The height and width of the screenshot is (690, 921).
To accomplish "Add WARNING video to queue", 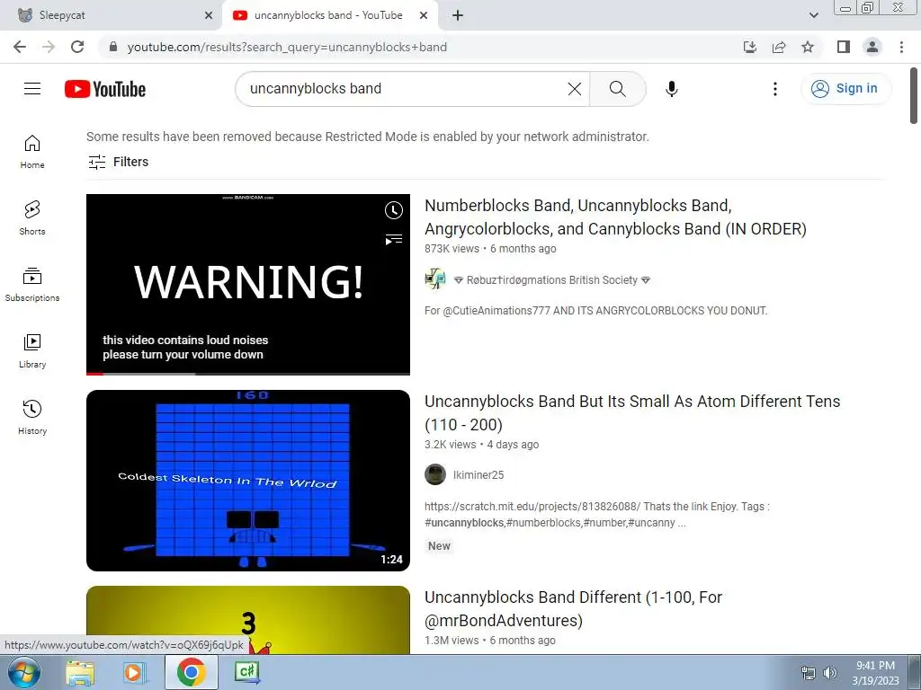I will [x=394, y=239].
